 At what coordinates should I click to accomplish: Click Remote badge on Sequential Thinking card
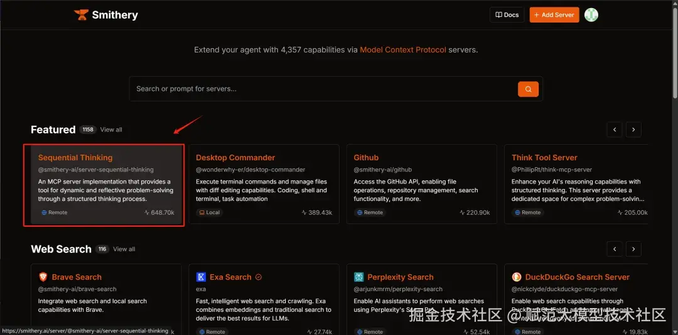[x=55, y=212]
